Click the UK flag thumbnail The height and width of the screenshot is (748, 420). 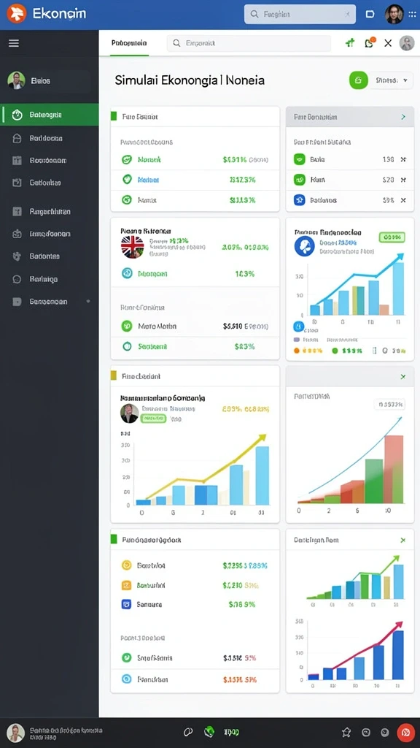tap(133, 247)
